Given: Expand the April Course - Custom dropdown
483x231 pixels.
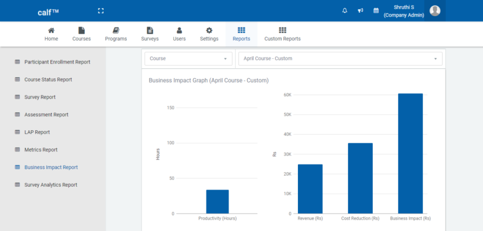Looking at the screenshot, I should 340,58.
